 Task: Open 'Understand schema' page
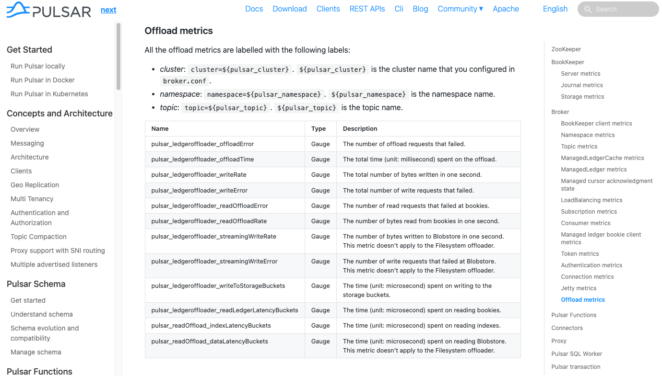[42, 314]
